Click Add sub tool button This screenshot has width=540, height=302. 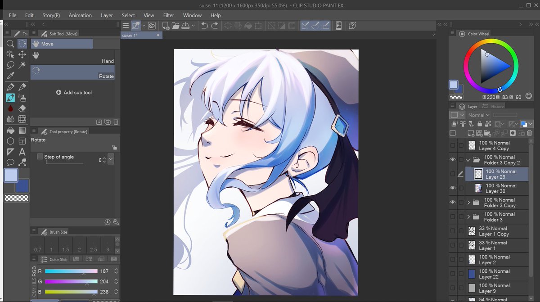pyautogui.click(x=74, y=92)
